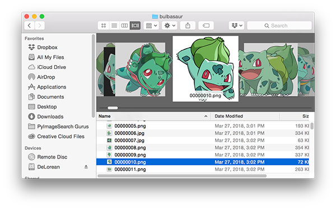Open the Action gear menu
Viewport: 336px width, 209px height.
pyautogui.click(x=170, y=26)
